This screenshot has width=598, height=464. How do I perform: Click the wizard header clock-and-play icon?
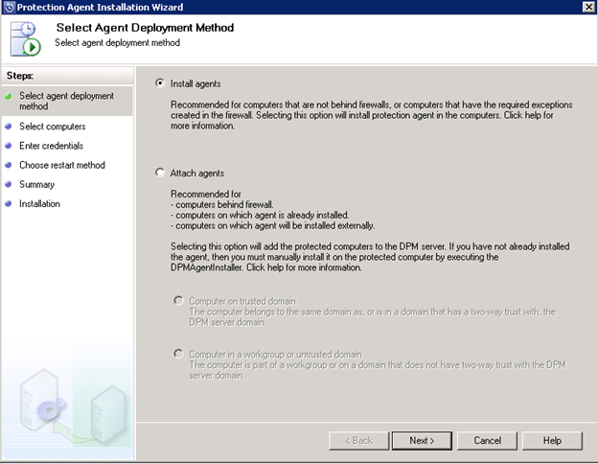26,39
